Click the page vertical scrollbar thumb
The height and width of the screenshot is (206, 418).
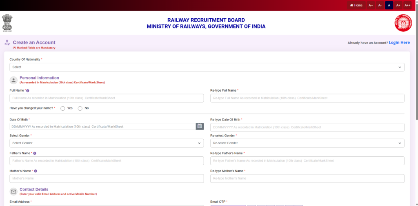pyautogui.click(x=416, y=61)
